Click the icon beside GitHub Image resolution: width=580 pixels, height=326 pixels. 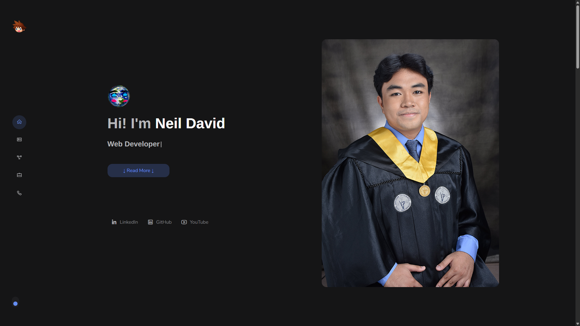click(150, 222)
